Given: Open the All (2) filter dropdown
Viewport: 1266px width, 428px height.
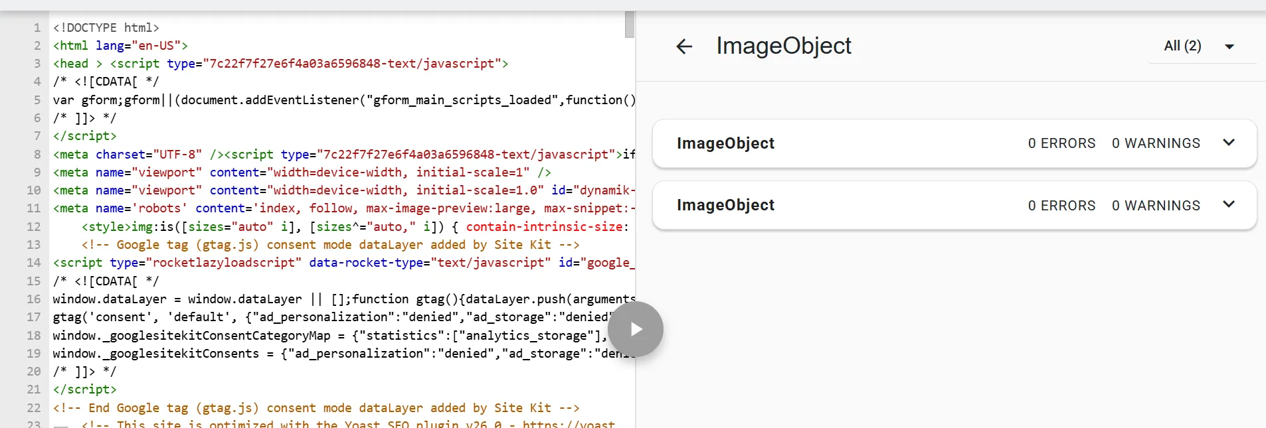Looking at the screenshot, I should [1202, 46].
